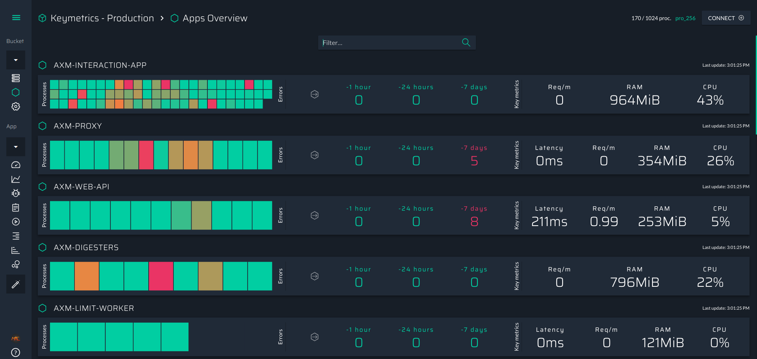Image resolution: width=757 pixels, height=359 pixels.
Task: Expand the App dropdown
Action: 16,147
